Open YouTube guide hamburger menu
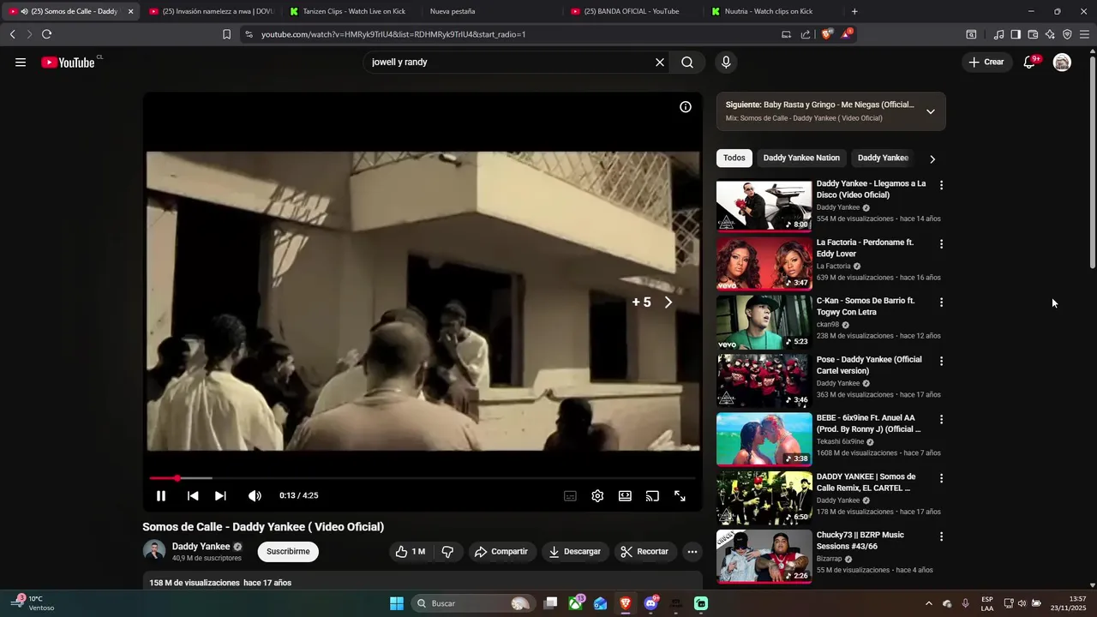The image size is (1097, 617). tap(21, 62)
